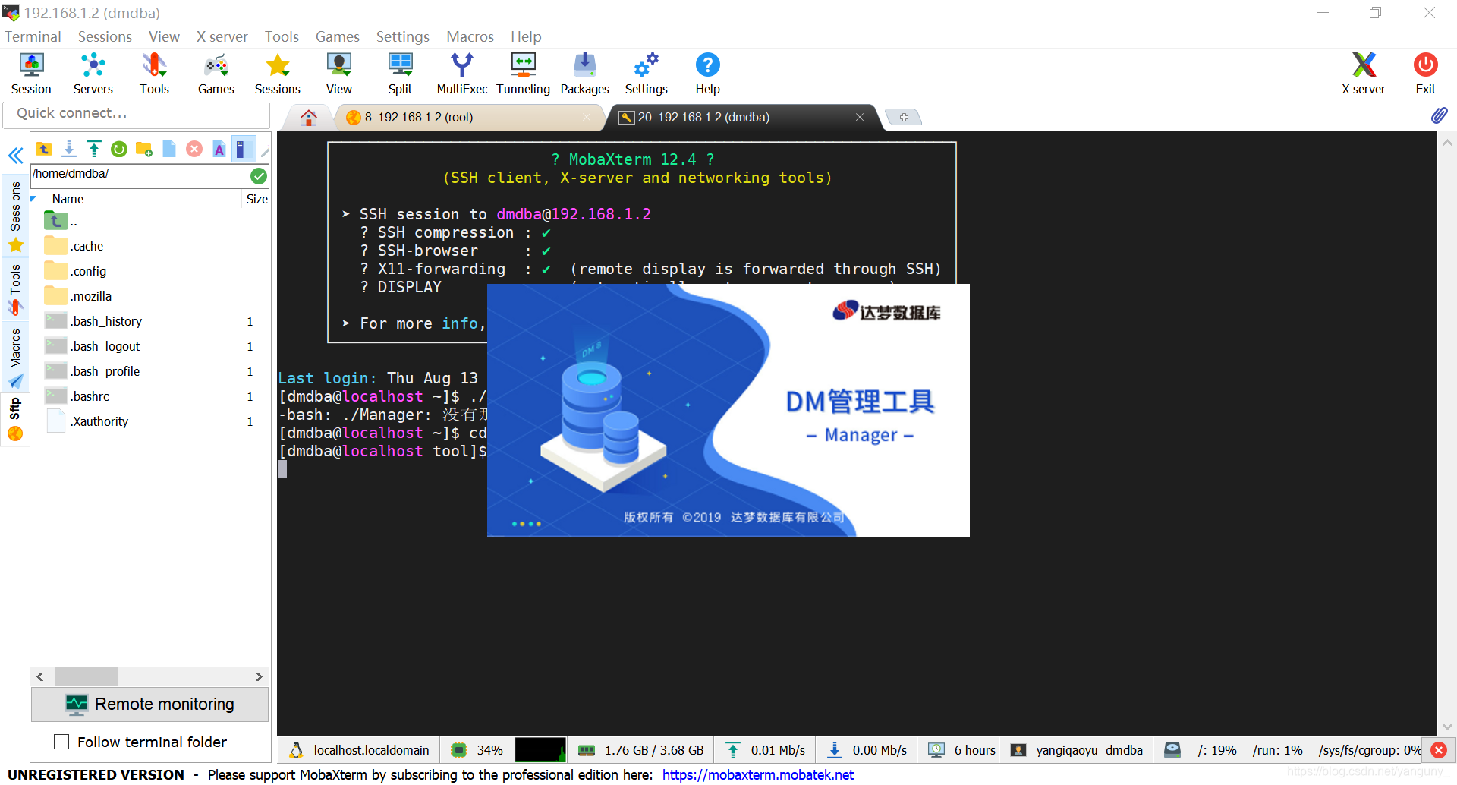The height and width of the screenshot is (785, 1457).
Task: Click the file list scroll right arrow
Action: tap(259, 676)
